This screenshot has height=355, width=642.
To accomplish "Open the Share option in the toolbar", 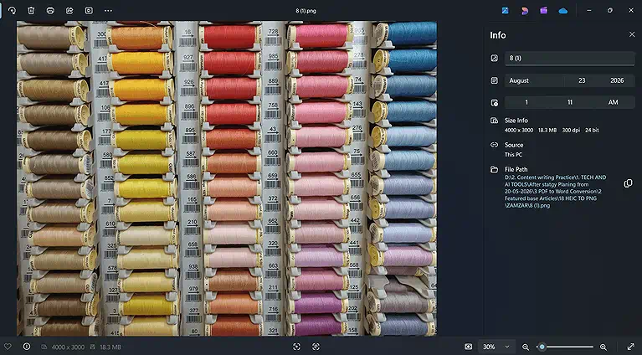I will point(69,11).
